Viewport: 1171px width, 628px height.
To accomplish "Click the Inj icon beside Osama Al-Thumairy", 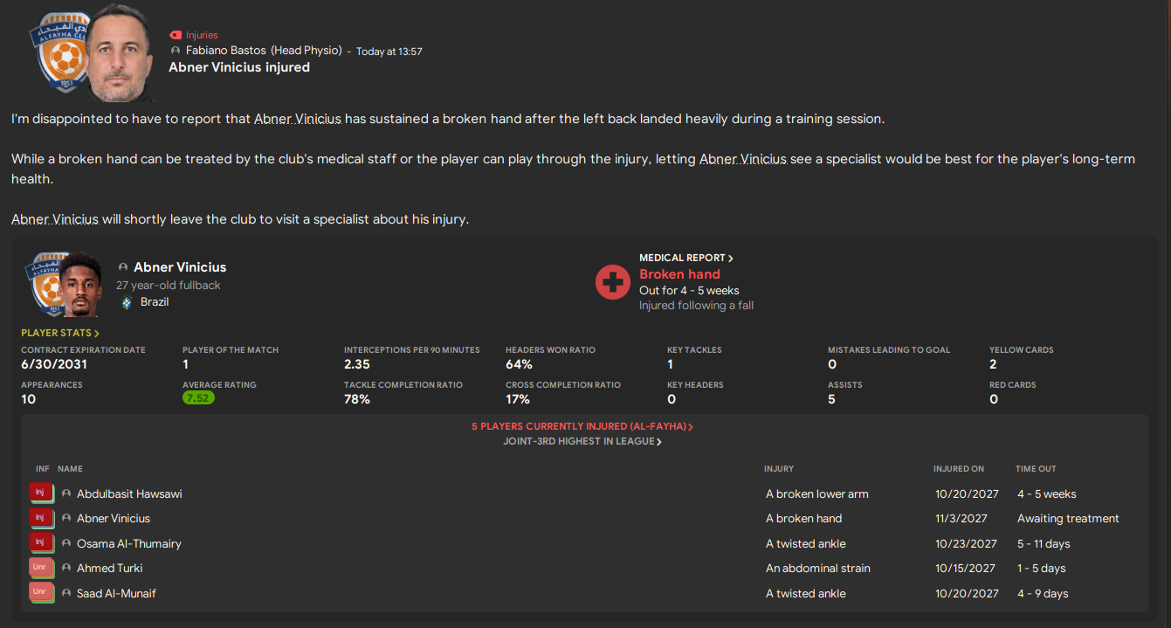I will [40, 543].
